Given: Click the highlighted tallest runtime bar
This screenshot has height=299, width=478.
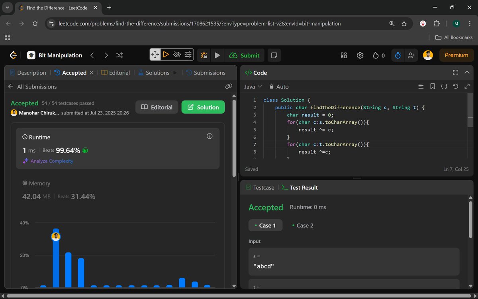Looking at the screenshot, I should click(56, 258).
